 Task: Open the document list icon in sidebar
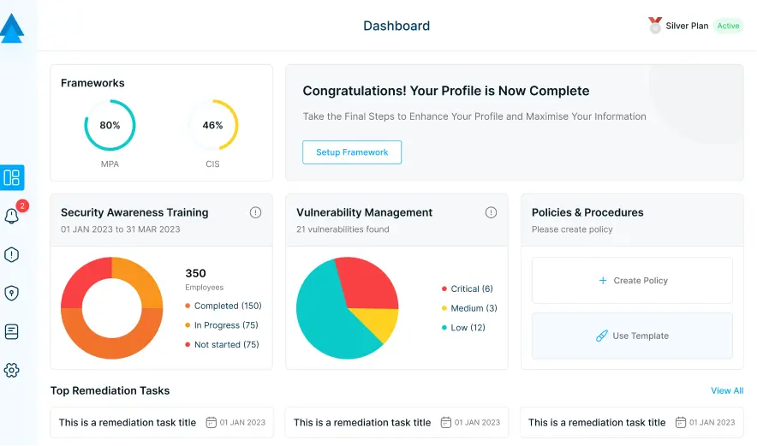point(12,331)
